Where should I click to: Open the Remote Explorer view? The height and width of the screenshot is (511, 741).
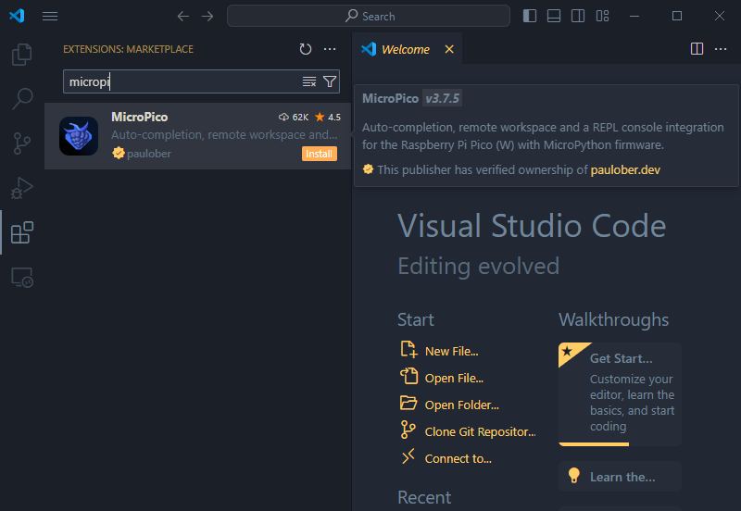[21, 277]
